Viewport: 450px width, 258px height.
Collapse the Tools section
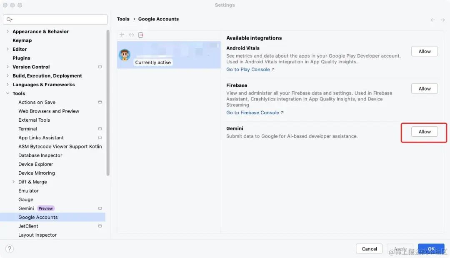pyautogui.click(x=7, y=93)
